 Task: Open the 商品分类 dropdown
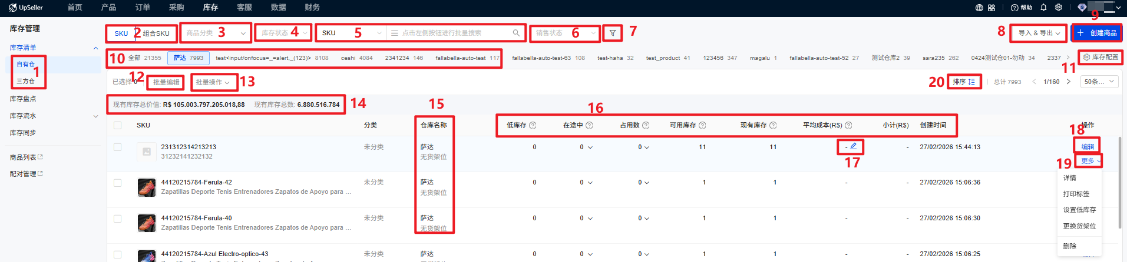coord(216,33)
